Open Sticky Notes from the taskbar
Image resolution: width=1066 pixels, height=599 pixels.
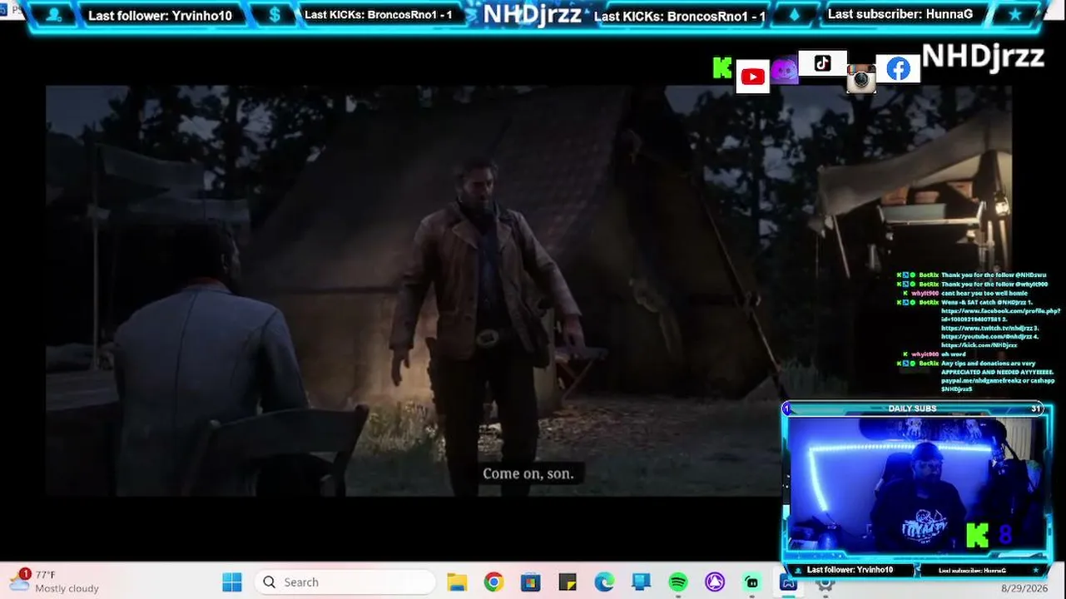[568, 582]
